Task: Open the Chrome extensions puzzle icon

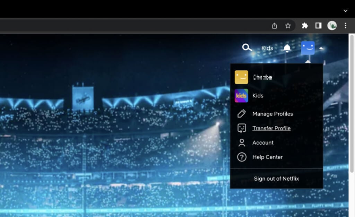Action: (305, 26)
